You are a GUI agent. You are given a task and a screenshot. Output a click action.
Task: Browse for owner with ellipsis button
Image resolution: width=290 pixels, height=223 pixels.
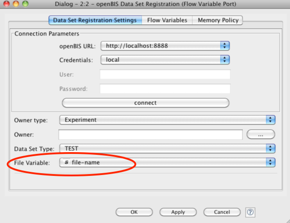click(x=260, y=134)
